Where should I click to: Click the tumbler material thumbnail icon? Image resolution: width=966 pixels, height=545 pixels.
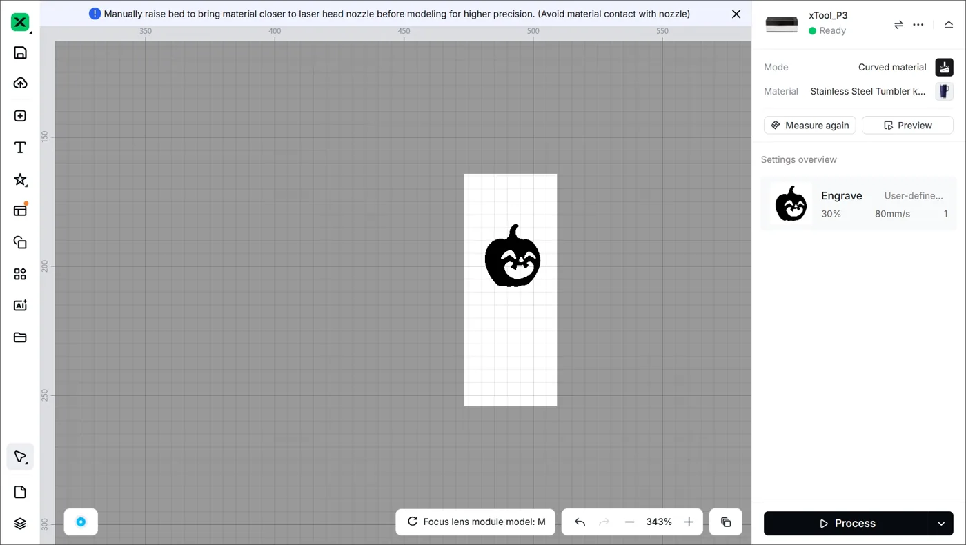(944, 91)
